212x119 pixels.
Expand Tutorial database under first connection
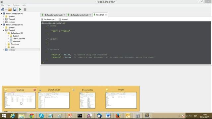click(4, 19)
